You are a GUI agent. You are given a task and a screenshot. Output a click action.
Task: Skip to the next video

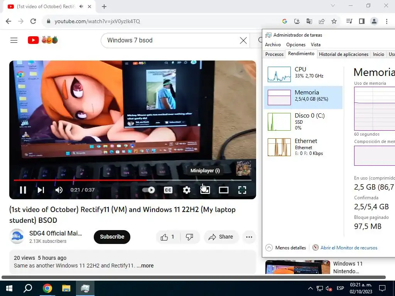point(41,190)
